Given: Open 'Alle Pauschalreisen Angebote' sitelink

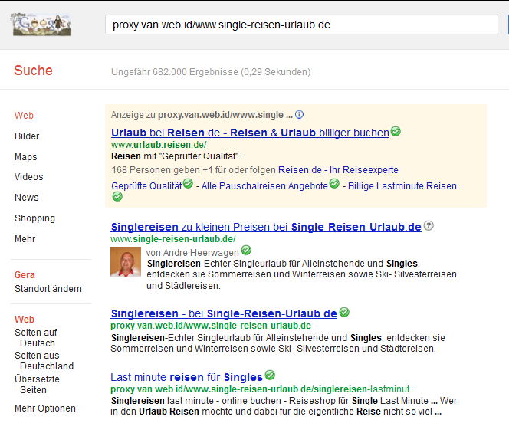Looking at the screenshot, I should 264,186.
